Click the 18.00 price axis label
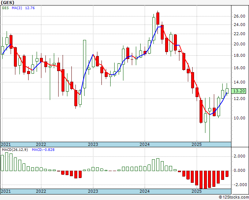The height and width of the screenshot is (200, 249). (239, 55)
